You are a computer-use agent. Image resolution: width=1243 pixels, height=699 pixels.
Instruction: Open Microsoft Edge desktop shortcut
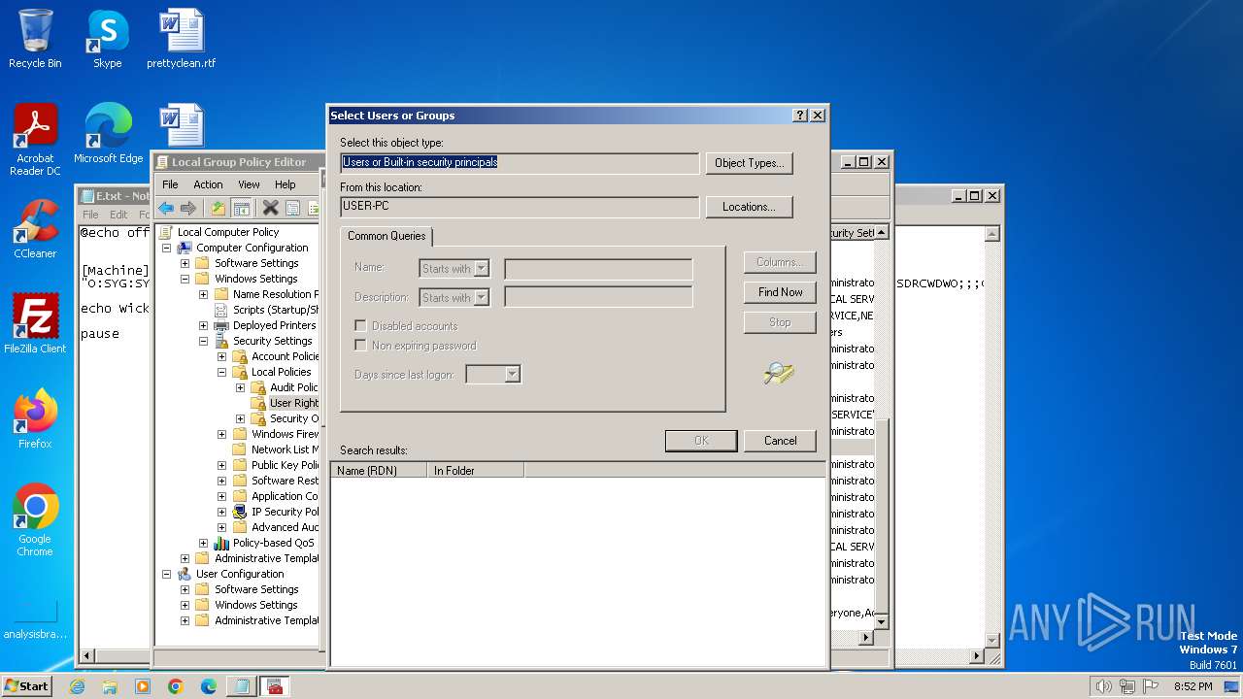108,134
